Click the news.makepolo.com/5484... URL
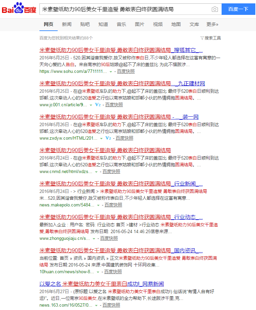Image resolution: width=256 pixels, height=310 pixels. tap(67, 205)
